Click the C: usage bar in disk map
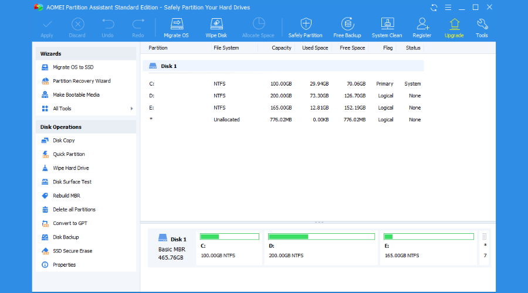Image resolution: width=528 pixels, height=293 pixels. coord(229,237)
